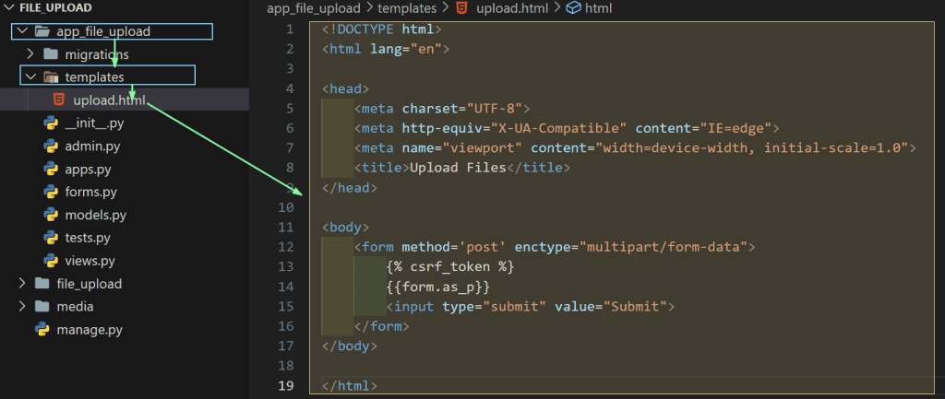Click the app_file_upload open-folder icon
945x399 pixels.
click(42, 31)
